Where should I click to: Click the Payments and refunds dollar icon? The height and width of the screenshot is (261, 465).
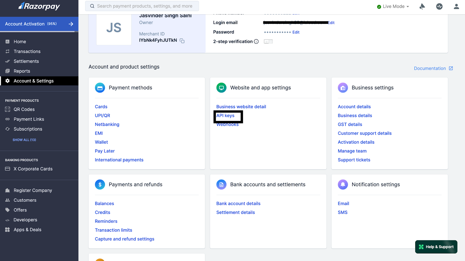[x=100, y=185]
